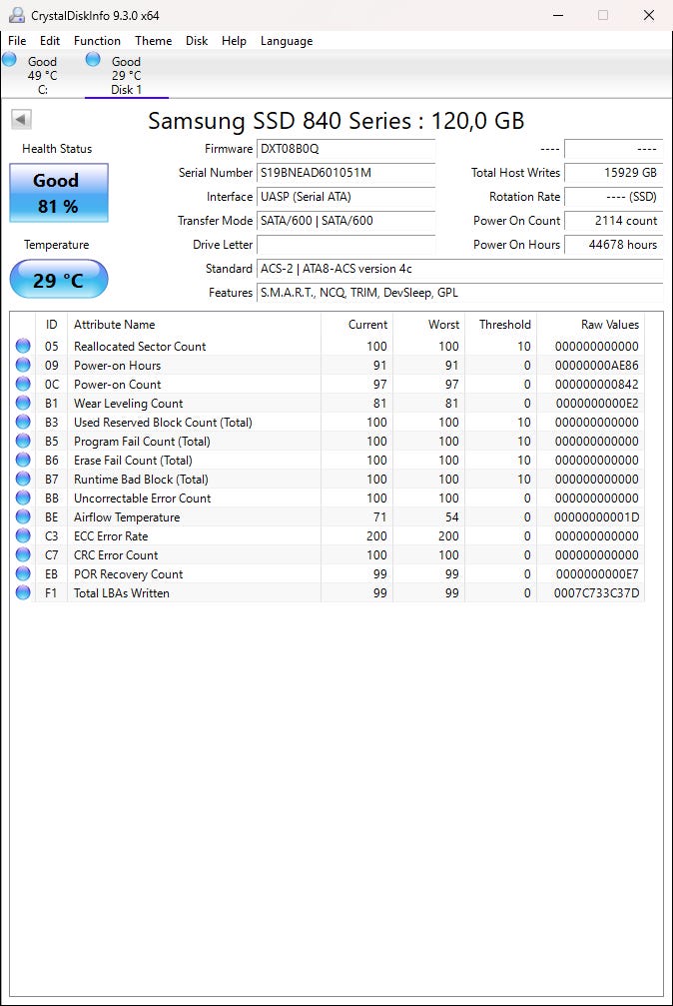Image resolution: width=673 pixels, height=1006 pixels.
Task: Select the Total LBAs Written attribute name
Action: [x=122, y=592]
